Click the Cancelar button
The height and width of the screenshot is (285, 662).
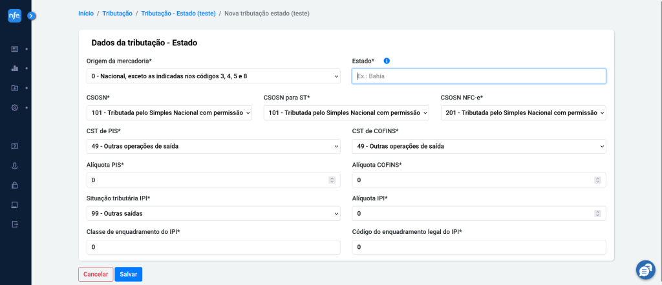[x=96, y=274]
